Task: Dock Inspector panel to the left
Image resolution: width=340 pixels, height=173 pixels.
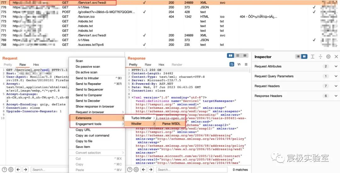Action: 298,57
